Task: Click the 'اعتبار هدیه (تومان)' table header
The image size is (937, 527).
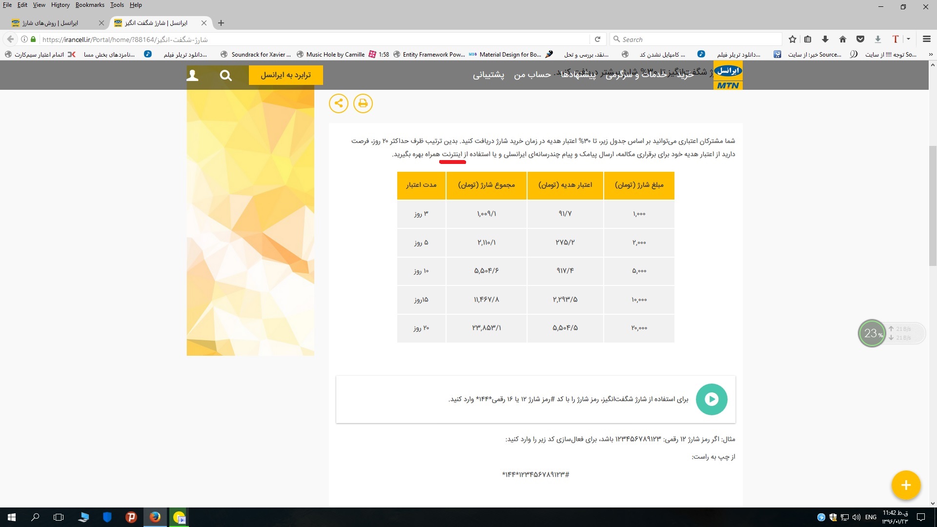Action: click(565, 185)
